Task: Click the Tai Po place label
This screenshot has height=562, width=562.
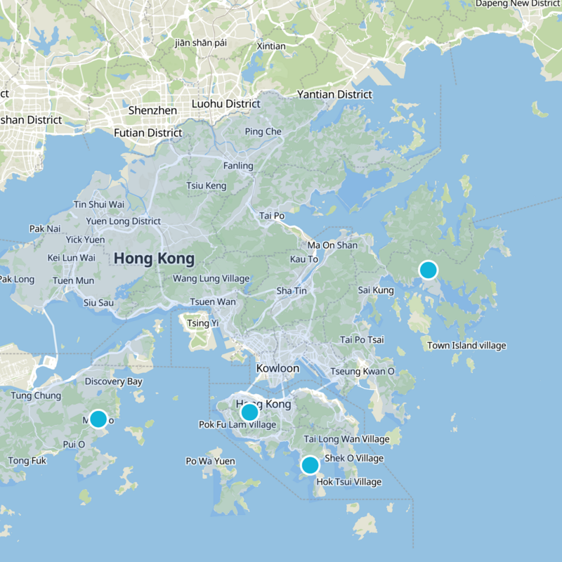Action: click(272, 216)
